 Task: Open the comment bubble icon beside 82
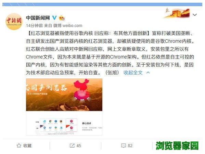tap(124, 146)
